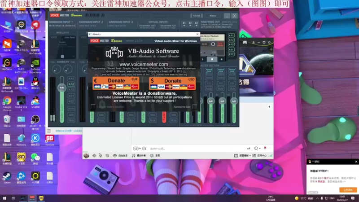This screenshot has height=202, width=359.
Task: Open Tencent QQ penguin desktop icon
Action: pyautogui.click(x=35, y=83)
